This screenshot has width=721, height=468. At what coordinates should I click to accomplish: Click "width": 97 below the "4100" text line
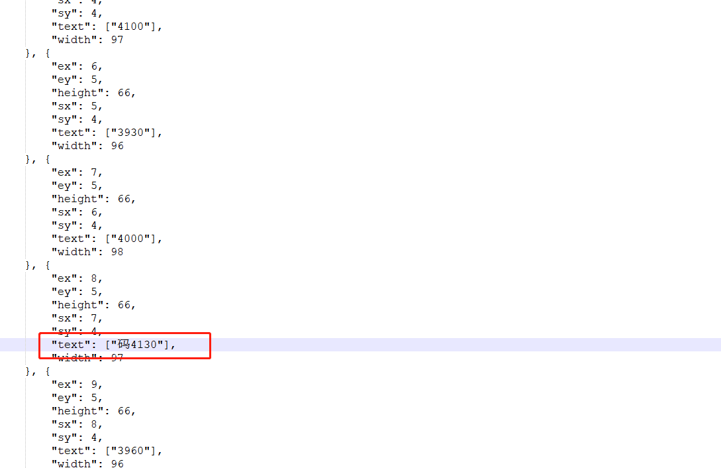coord(87,40)
